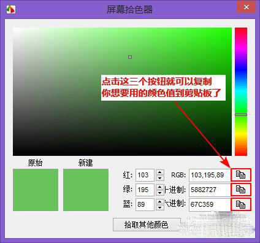Image resolution: width=260 pixels, height=243 pixels.
Task: Click the 原始 original color swatch
Action: click(x=36, y=190)
